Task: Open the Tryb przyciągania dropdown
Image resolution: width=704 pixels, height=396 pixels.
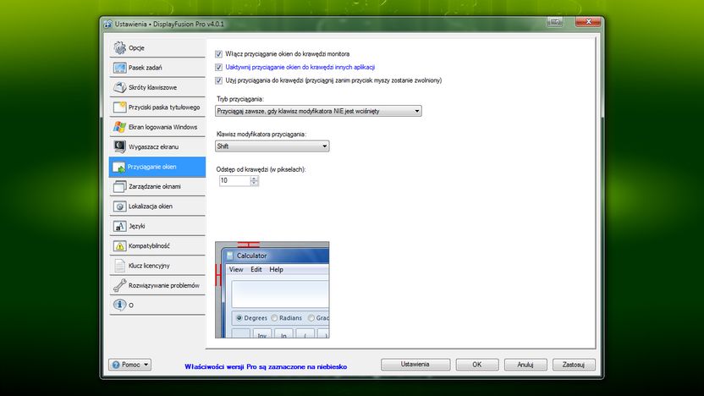Action: pos(318,111)
